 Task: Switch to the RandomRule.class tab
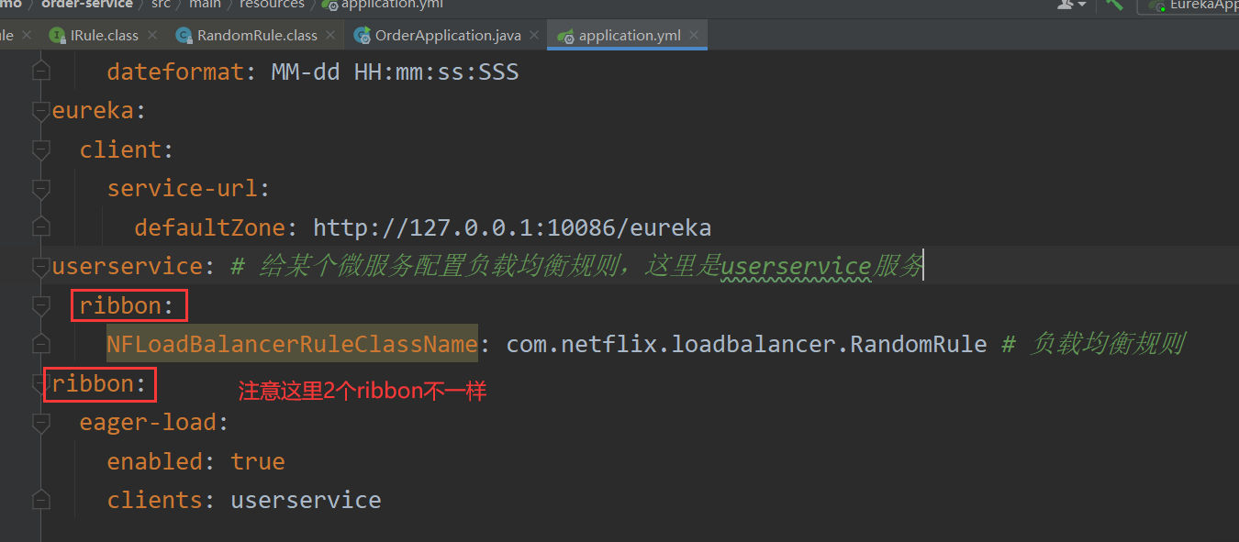(x=257, y=36)
